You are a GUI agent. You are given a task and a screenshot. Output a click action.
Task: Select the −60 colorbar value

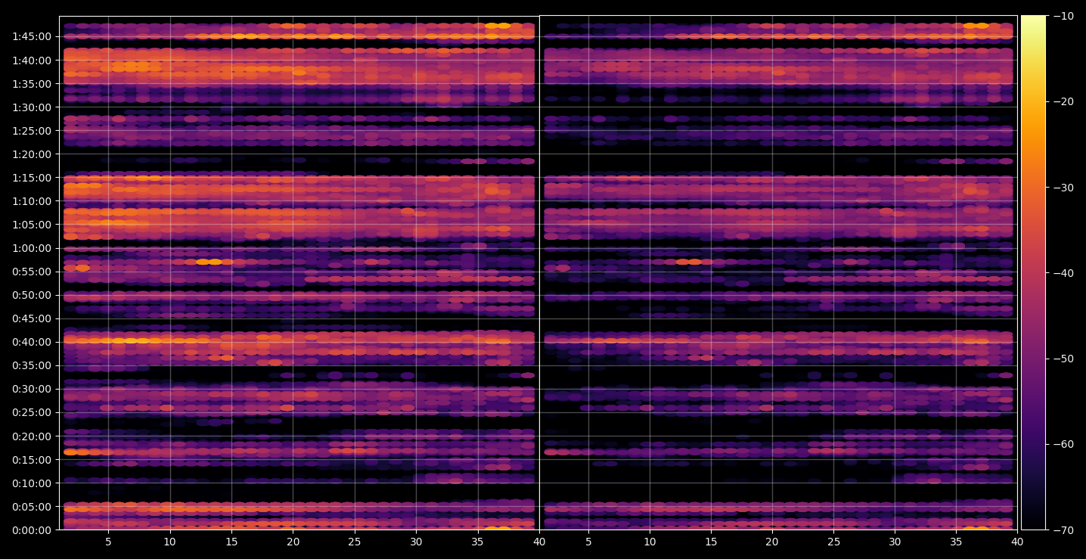click(x=1063, y=444)
